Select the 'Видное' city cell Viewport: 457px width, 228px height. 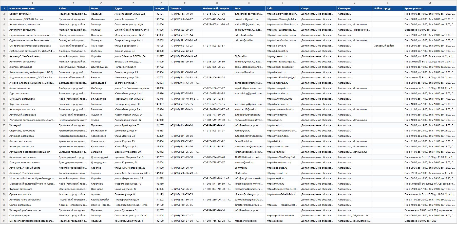[x=101, y=77]
